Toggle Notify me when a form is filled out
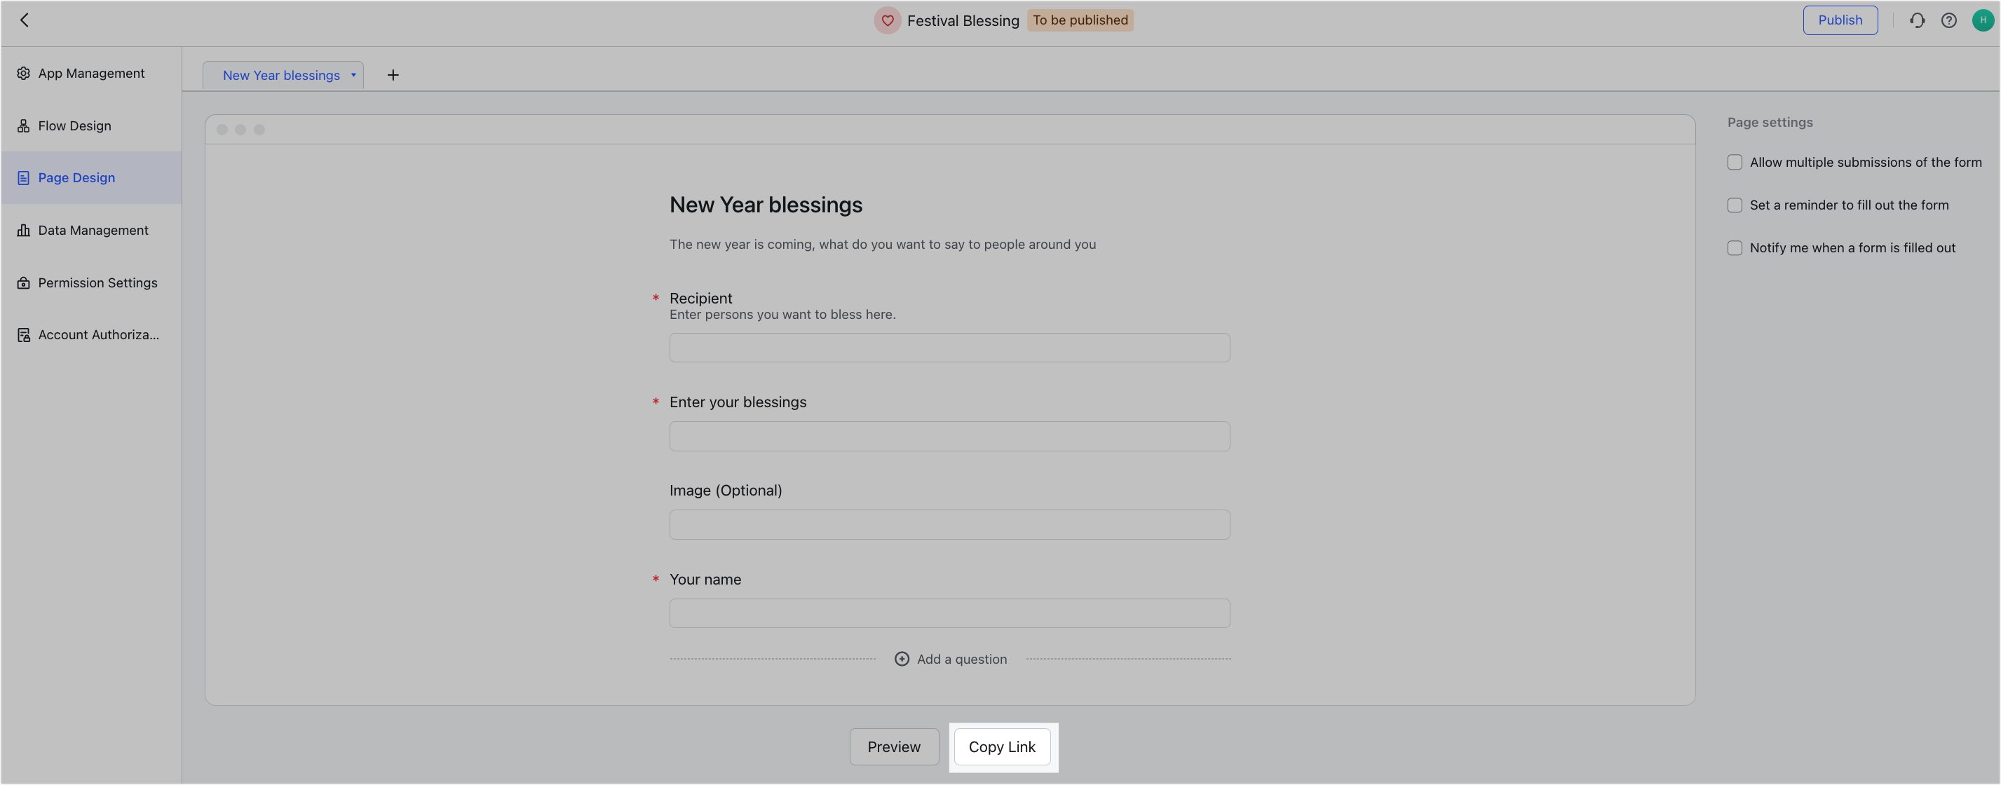Image resolution: width=2001 pixels, height=785 pixels. [x=1735, y=247]
